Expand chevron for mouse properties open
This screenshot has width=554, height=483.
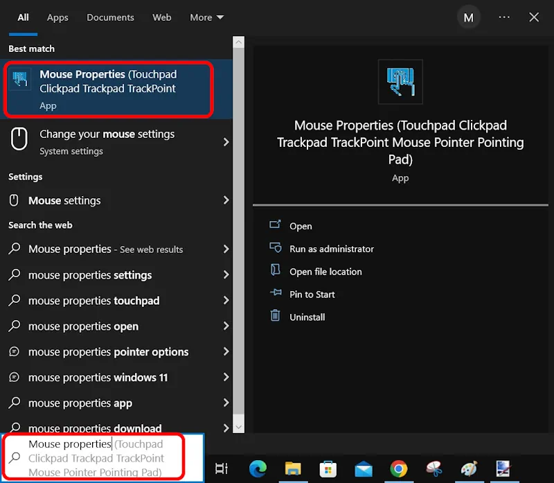point(226,326)
